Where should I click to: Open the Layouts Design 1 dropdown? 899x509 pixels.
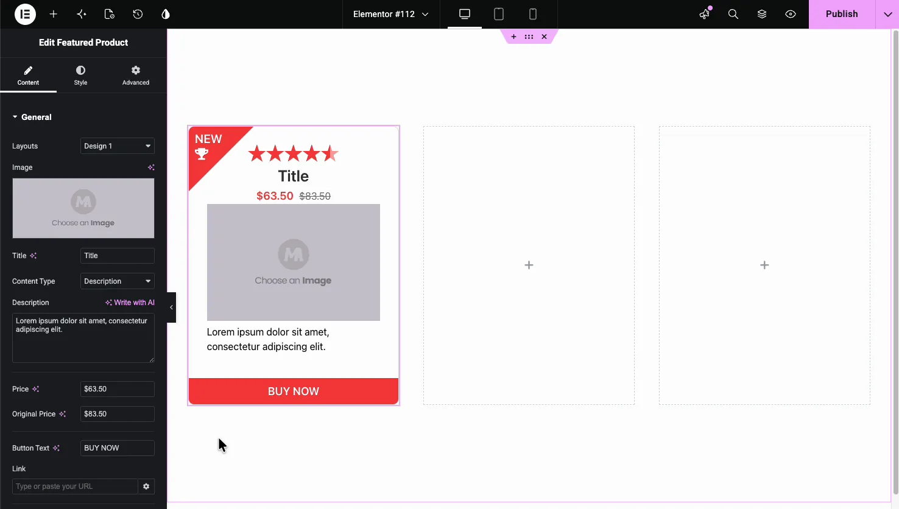[118, 146]
